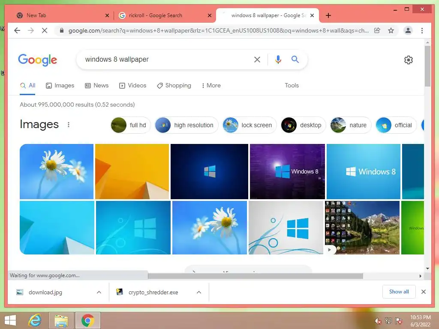Open Google quick settings gear
This screenshot has height=329, width=439.
tap(408, 60)
